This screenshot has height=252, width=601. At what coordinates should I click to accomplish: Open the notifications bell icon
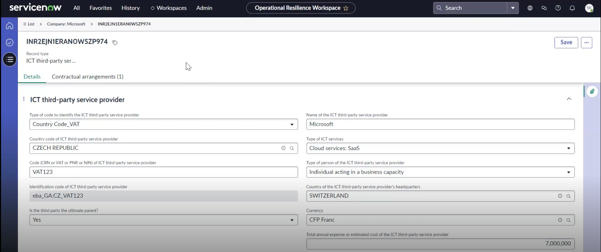pyautogui.click(x=572, y=8)
